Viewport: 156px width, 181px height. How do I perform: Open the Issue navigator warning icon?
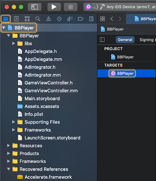[48, 19]
